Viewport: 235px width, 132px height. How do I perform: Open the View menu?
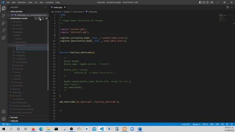click(x=30, y=3)
